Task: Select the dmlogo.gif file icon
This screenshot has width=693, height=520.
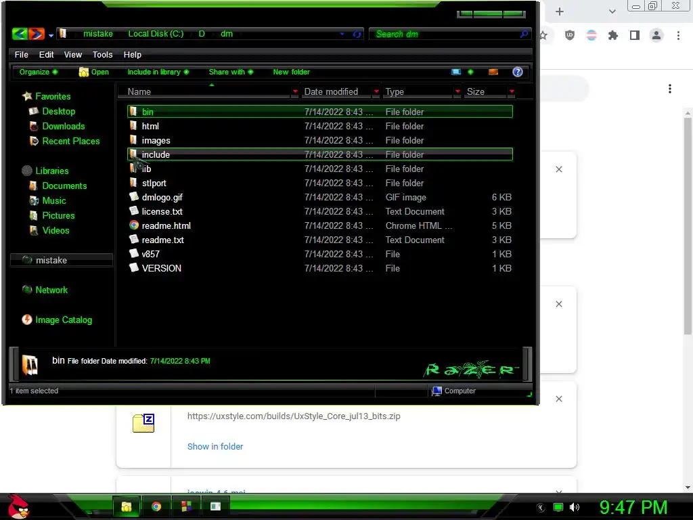Action: click(x=134, y=197)
